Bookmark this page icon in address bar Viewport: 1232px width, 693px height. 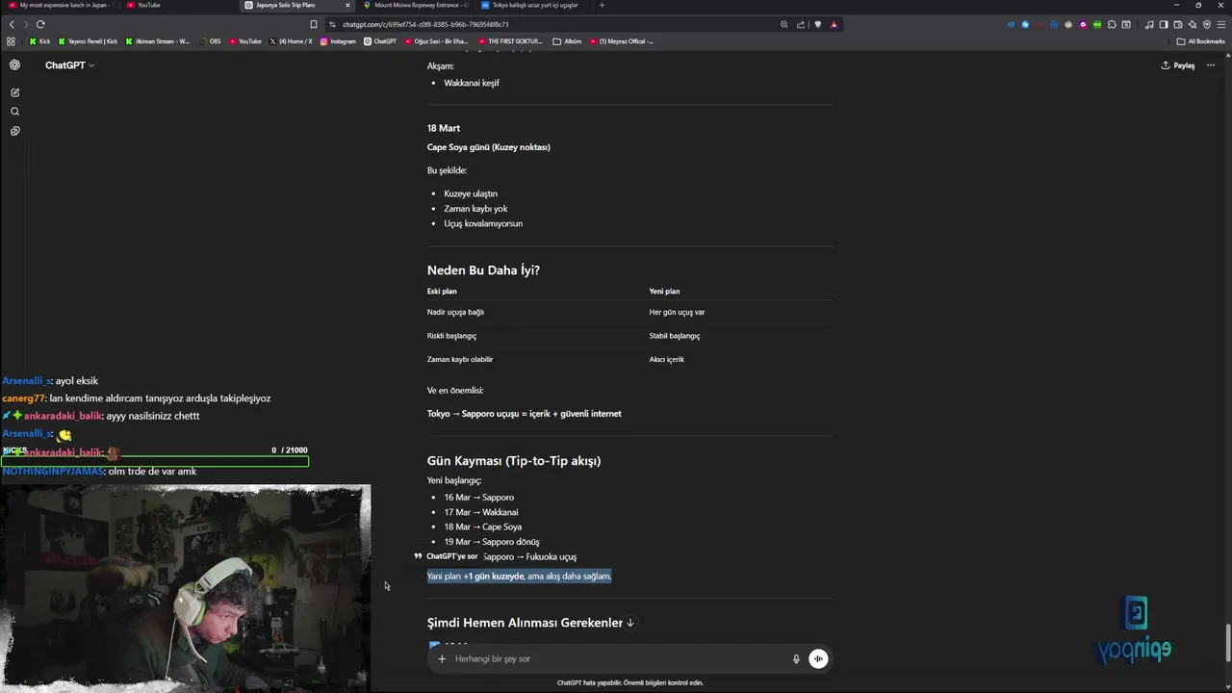point(313,24)
